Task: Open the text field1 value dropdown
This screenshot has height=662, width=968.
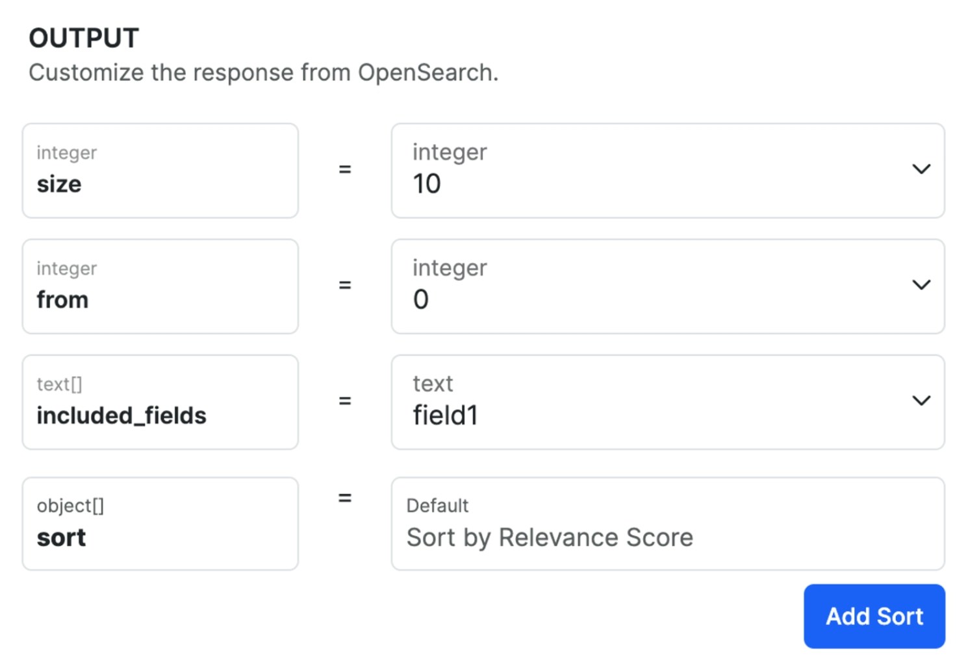Action: (650, 402)
